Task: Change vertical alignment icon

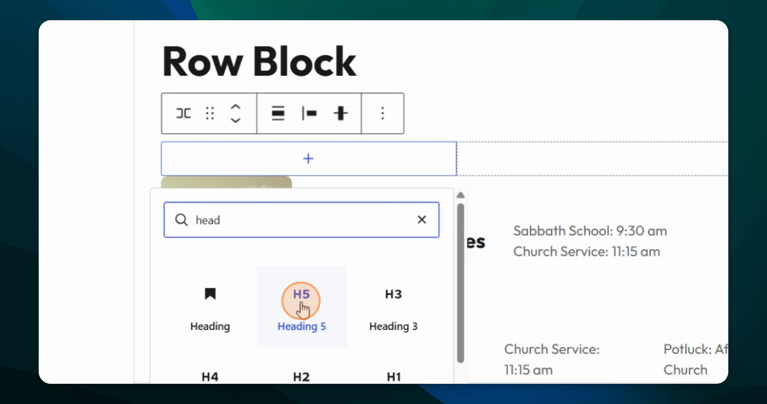Action: [x=340, y=113]
